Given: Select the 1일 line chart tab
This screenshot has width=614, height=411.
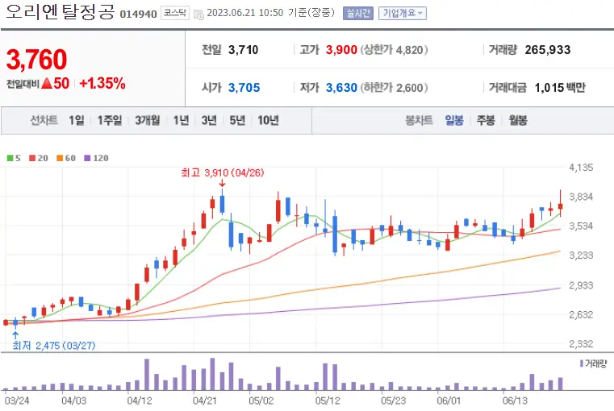Looking at the screenshot, I should click(x=77, y=120).
